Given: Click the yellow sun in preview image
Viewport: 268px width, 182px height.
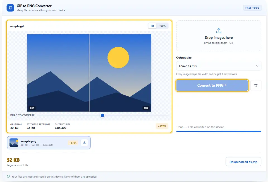Looking at the screenshot, I should [x=118, y=57].
